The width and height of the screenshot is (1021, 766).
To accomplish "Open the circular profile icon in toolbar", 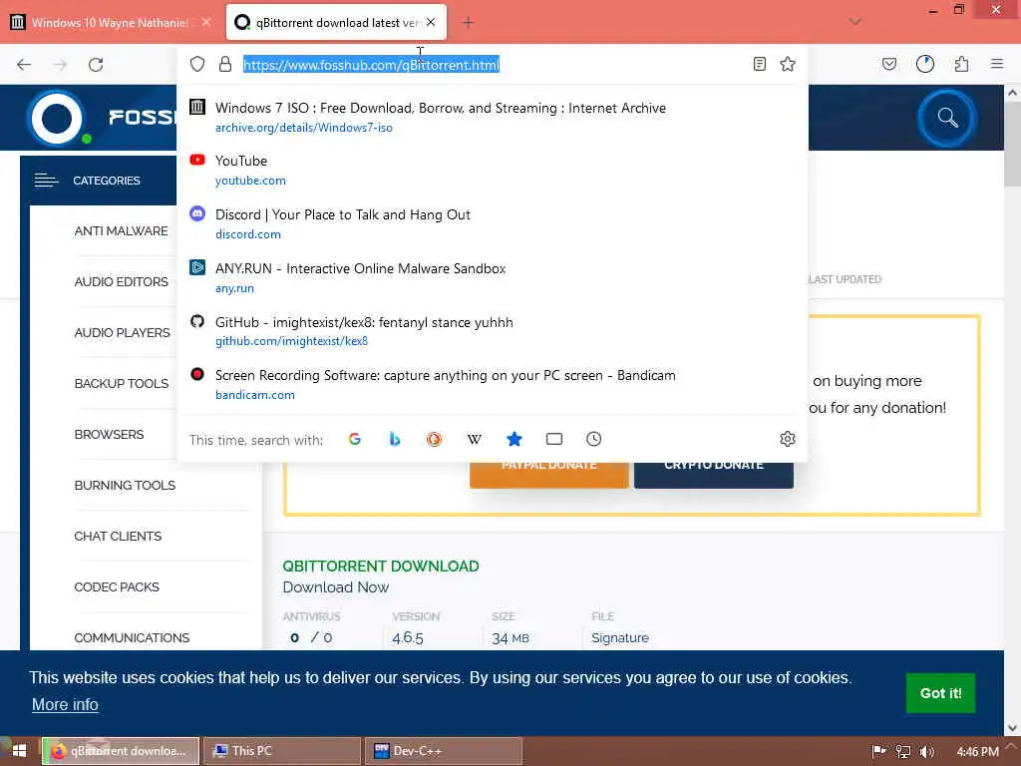I will [x=925, y=64].
